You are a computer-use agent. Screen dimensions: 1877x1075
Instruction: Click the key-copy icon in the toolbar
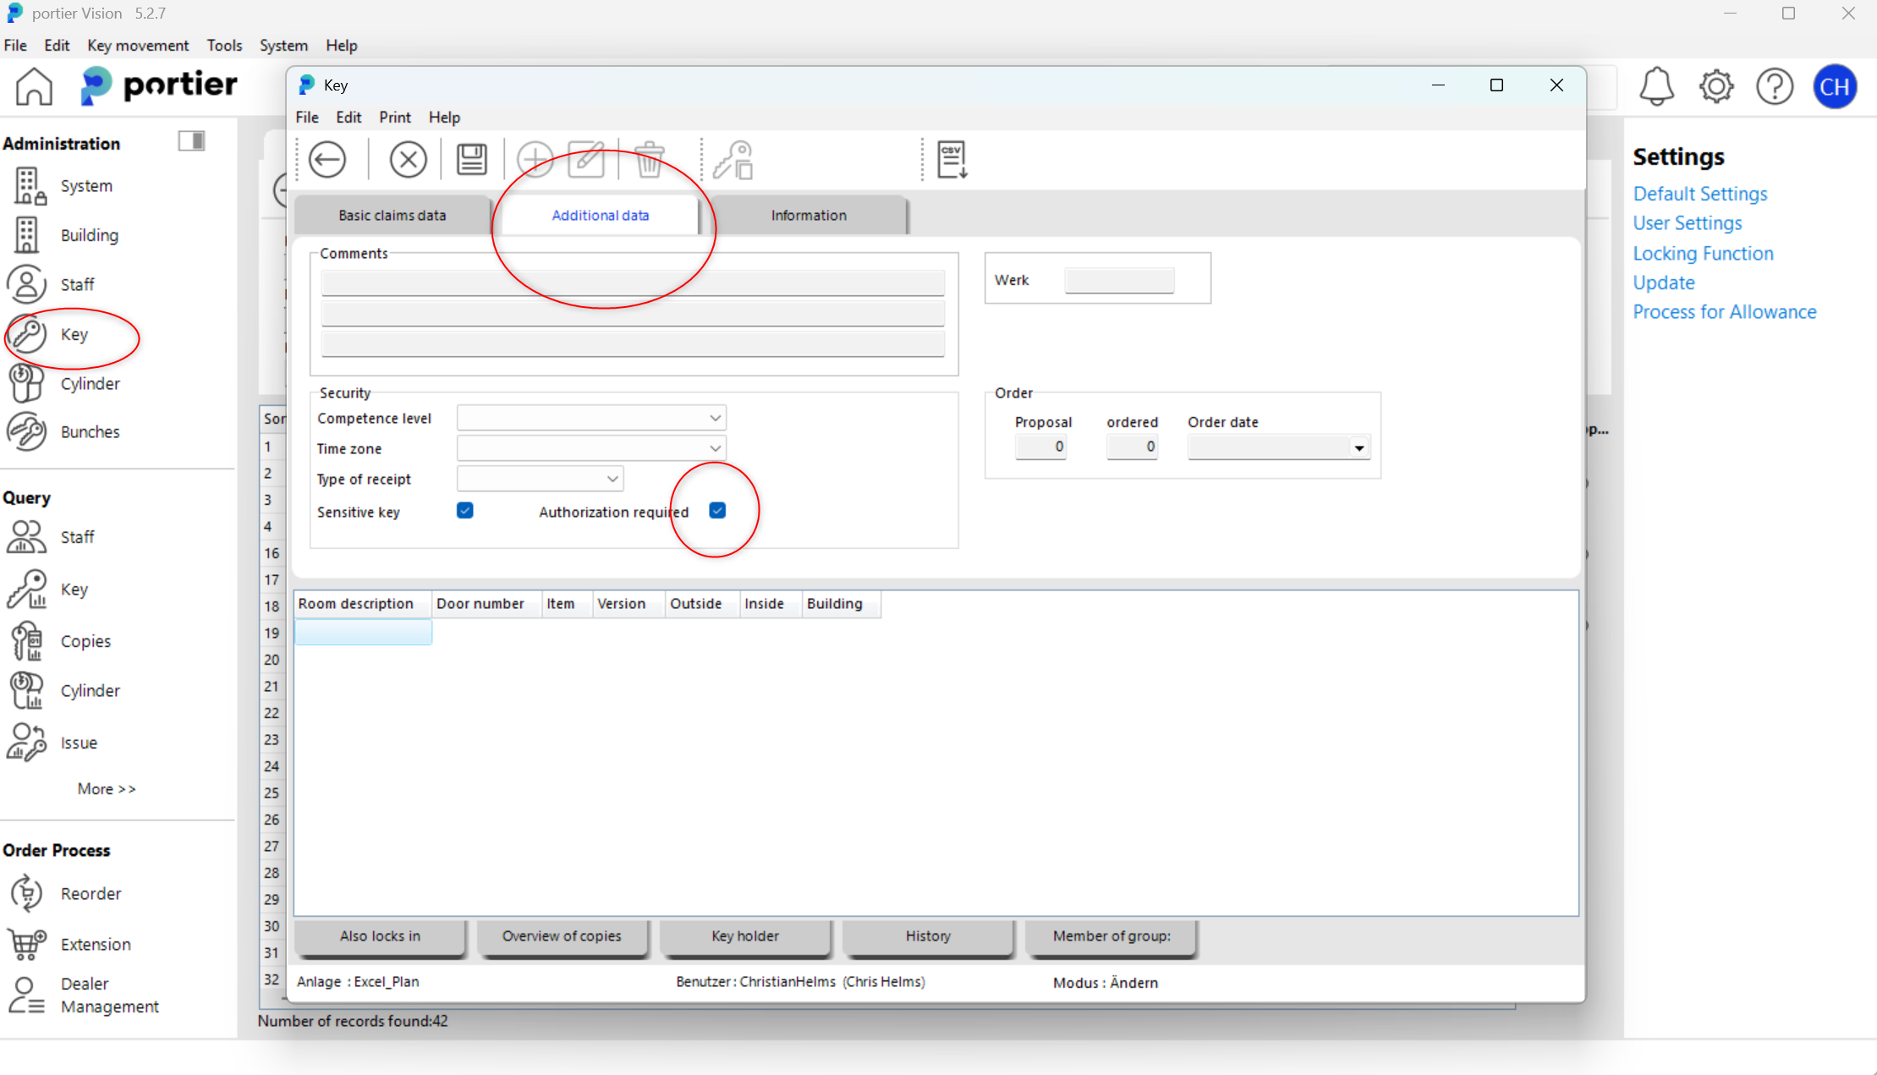click(733, 160)
